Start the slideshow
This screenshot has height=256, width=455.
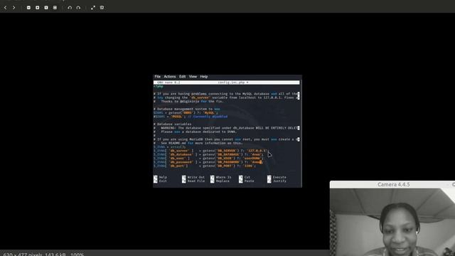(x=102, y=8)
